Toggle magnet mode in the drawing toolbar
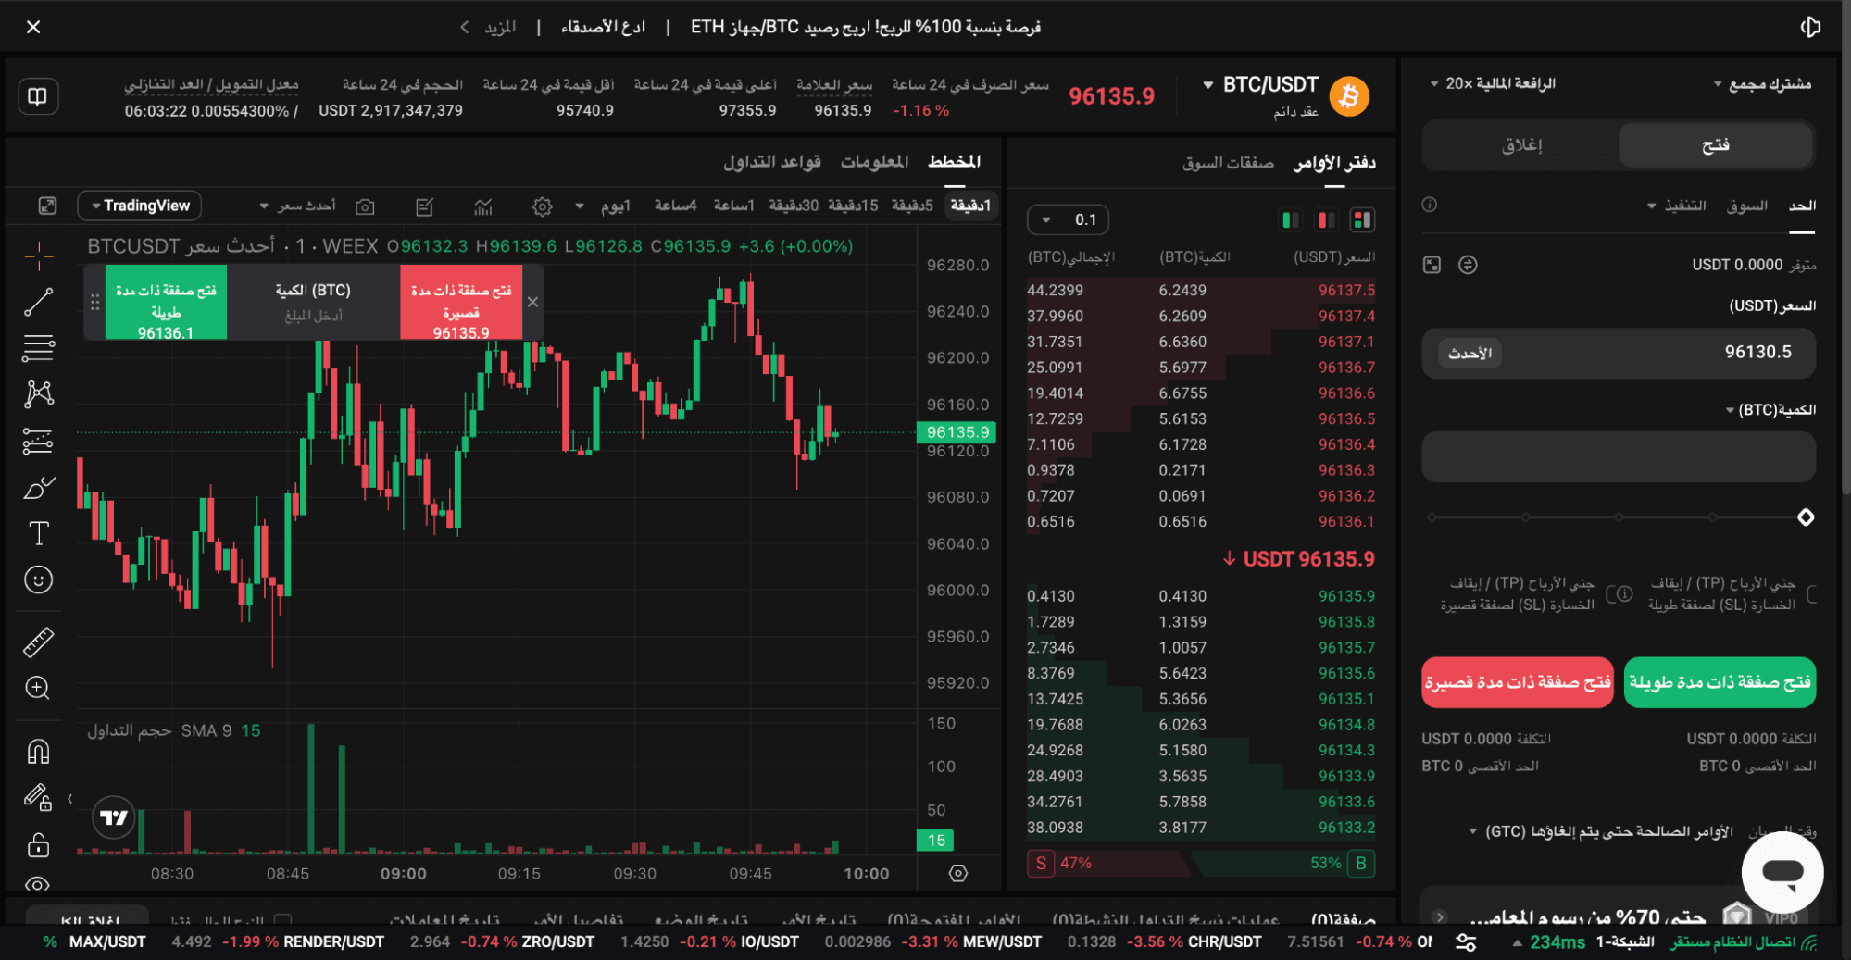The image size is (1851, 960). coord(37,752)
